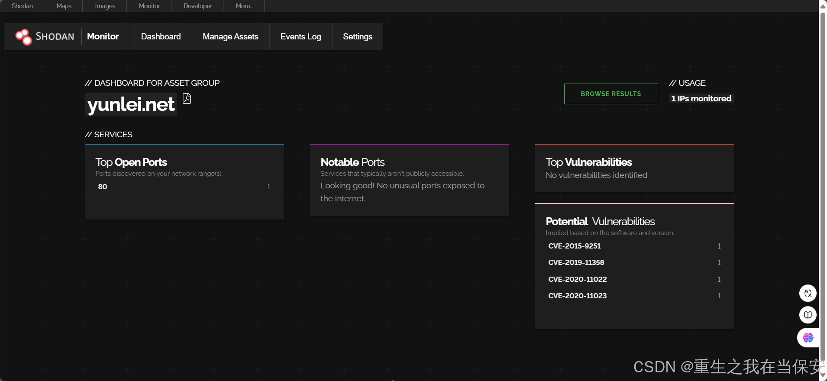827x381 pixels.
Task: Click the Monitor heading beside logo
Action: [x=103, y=36]
